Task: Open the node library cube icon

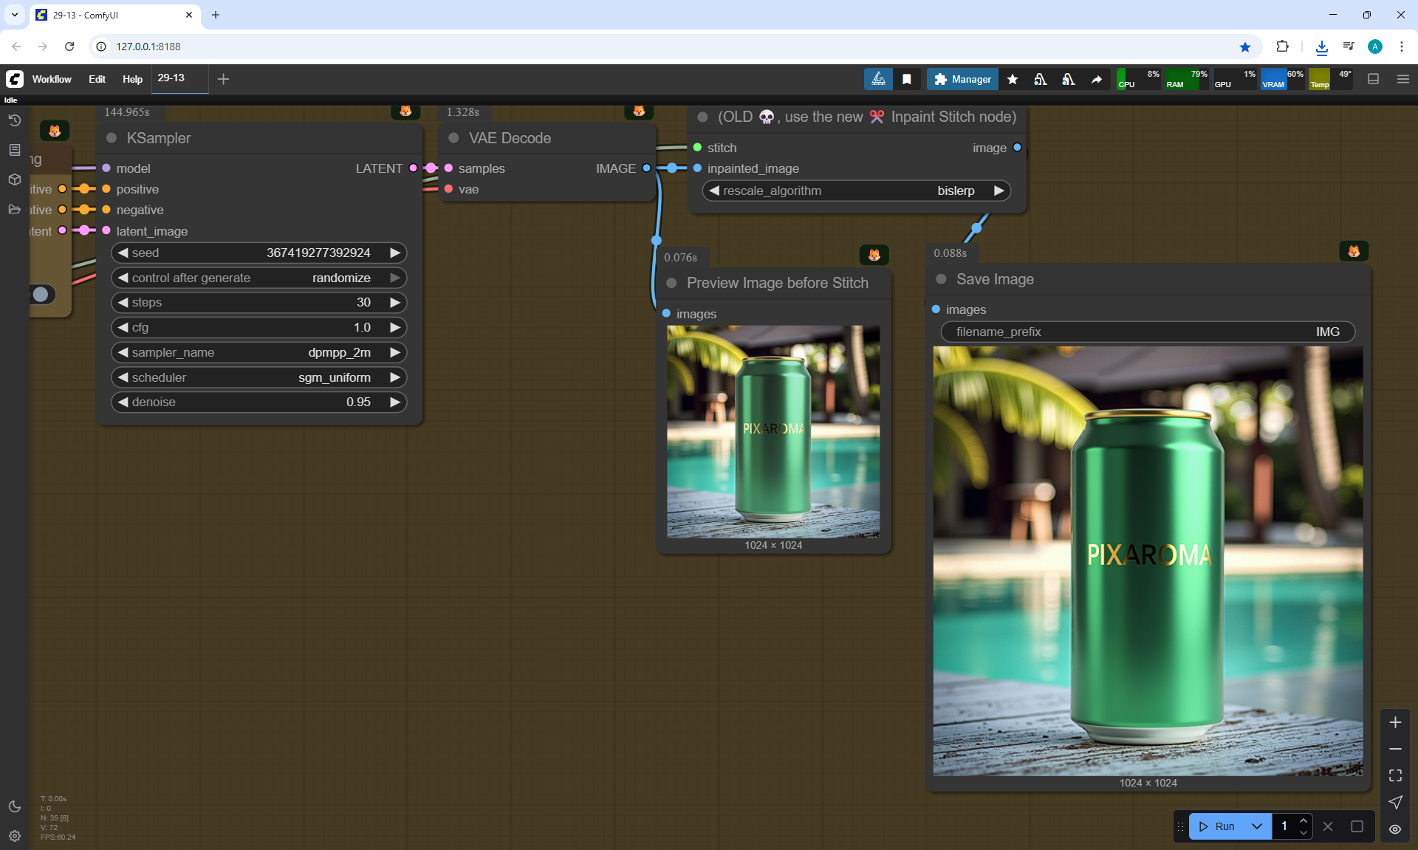Action: coord(15,179)
